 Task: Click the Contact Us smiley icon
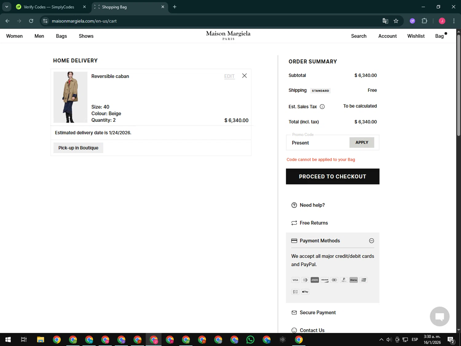pos(294,330)
